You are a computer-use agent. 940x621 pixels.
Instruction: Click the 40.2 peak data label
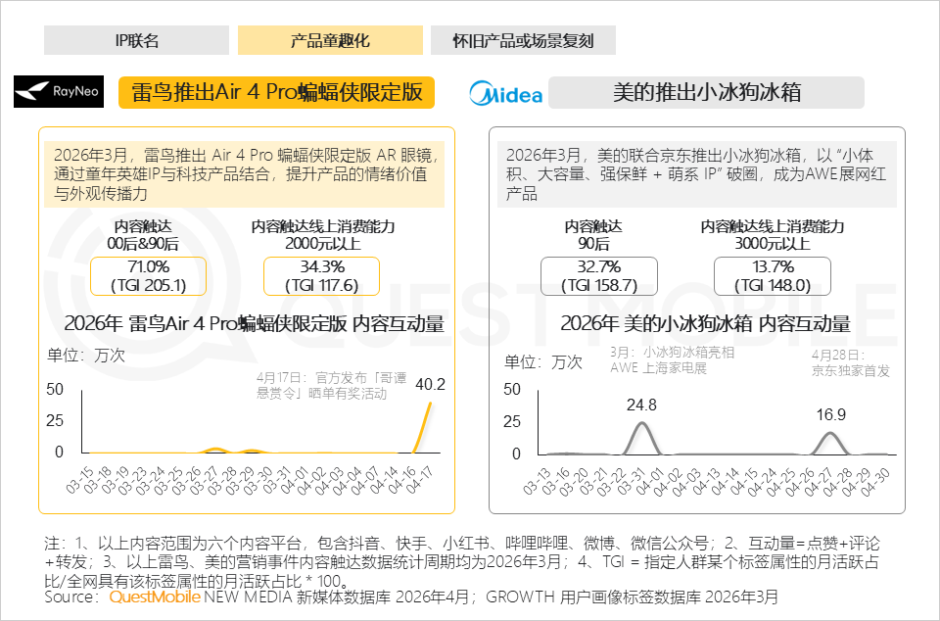pyautogui.click(x=430, y=385)
